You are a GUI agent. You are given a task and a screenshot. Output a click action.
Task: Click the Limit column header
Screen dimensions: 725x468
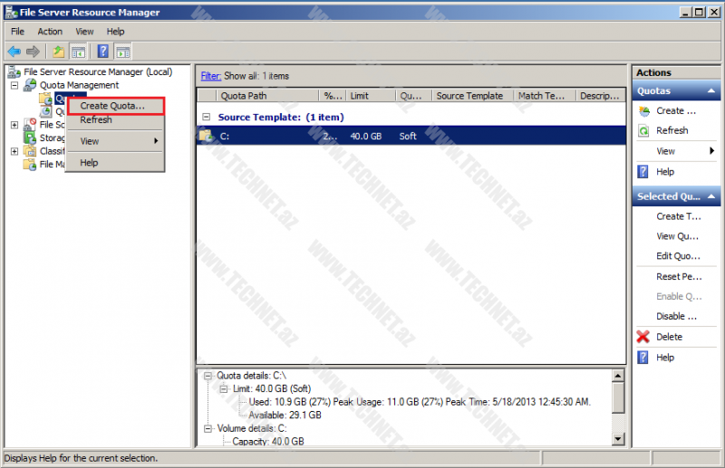coord(370,95)
